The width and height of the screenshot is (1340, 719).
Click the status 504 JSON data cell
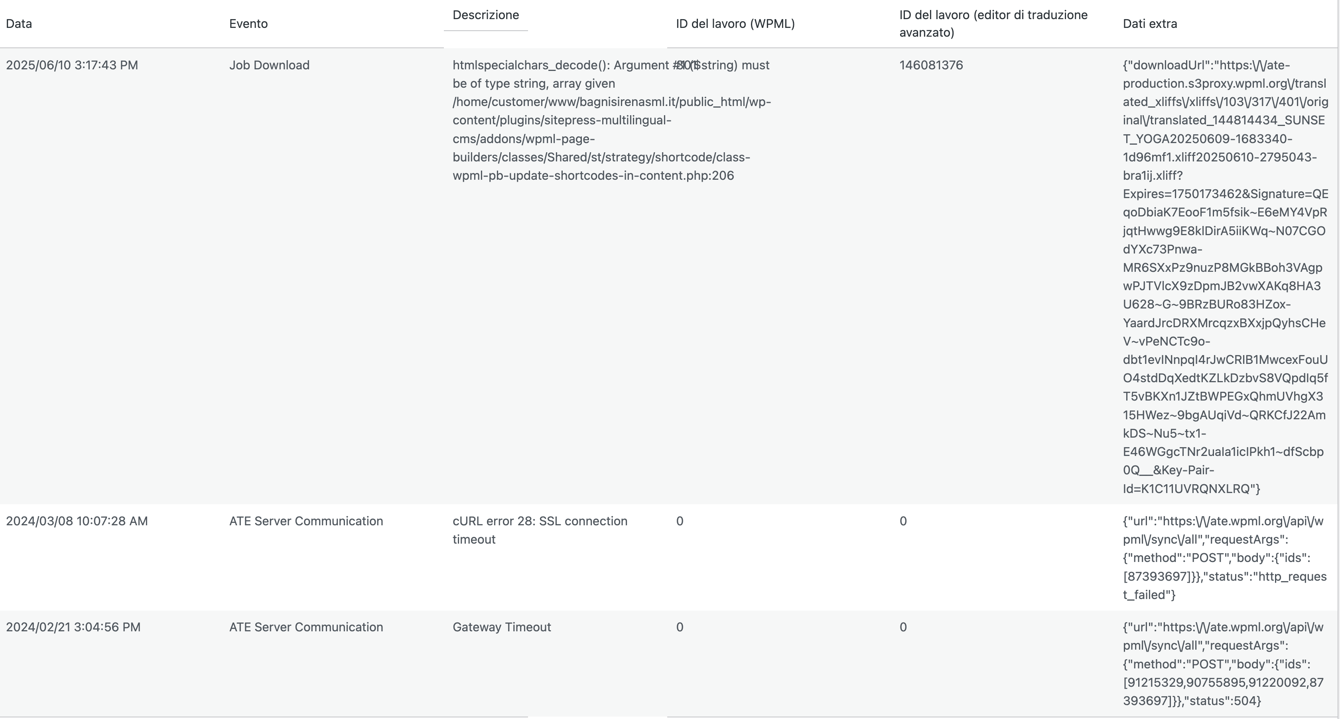point(1222,664)
